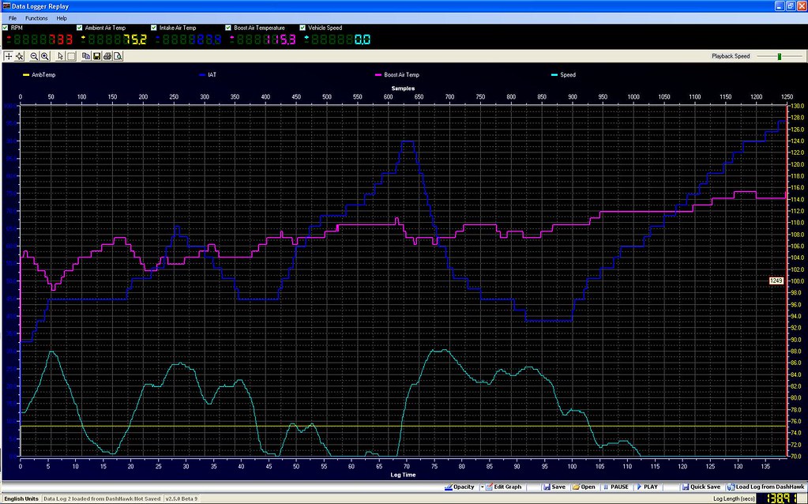The image size is (808, 504).
Task: Click Load Log from DashHawk
Action: click(765, 487)
